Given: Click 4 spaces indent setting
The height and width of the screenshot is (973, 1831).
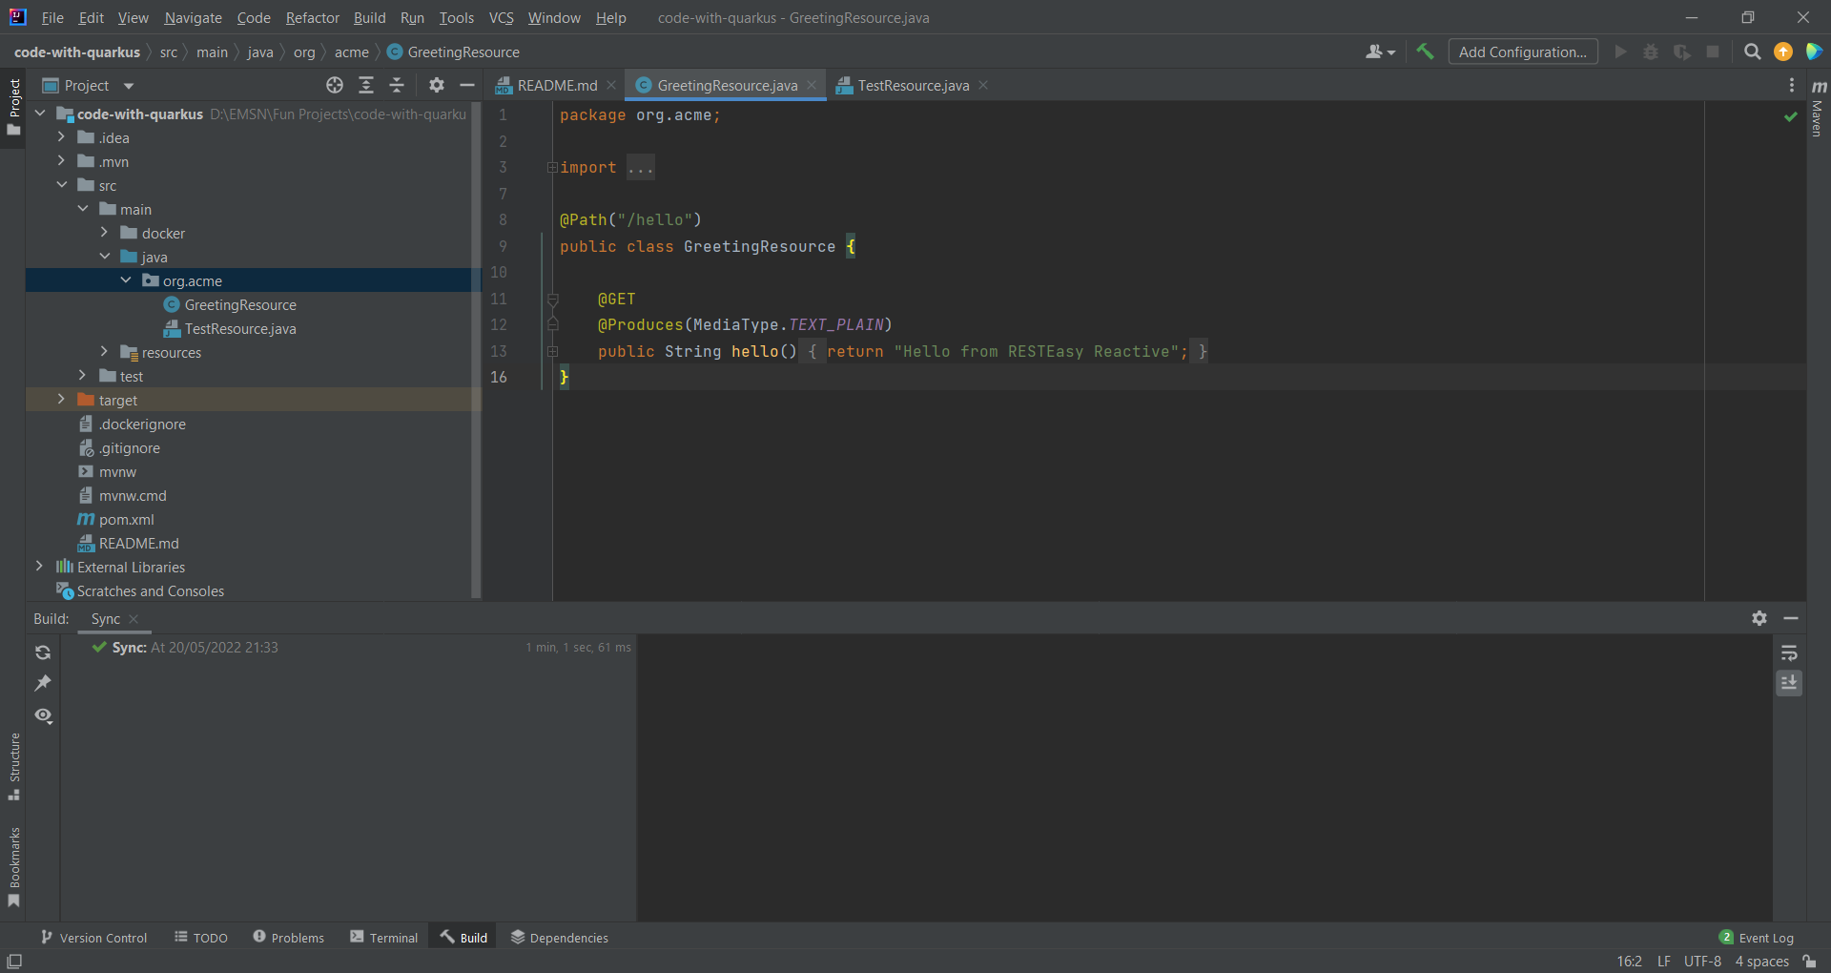Looking at the screenshot, I should click(x=1761, y=962).
